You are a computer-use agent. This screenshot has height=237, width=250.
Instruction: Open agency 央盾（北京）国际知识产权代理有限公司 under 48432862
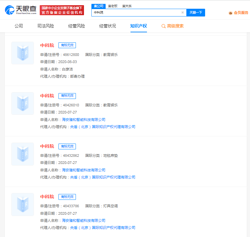click(103, 177)
